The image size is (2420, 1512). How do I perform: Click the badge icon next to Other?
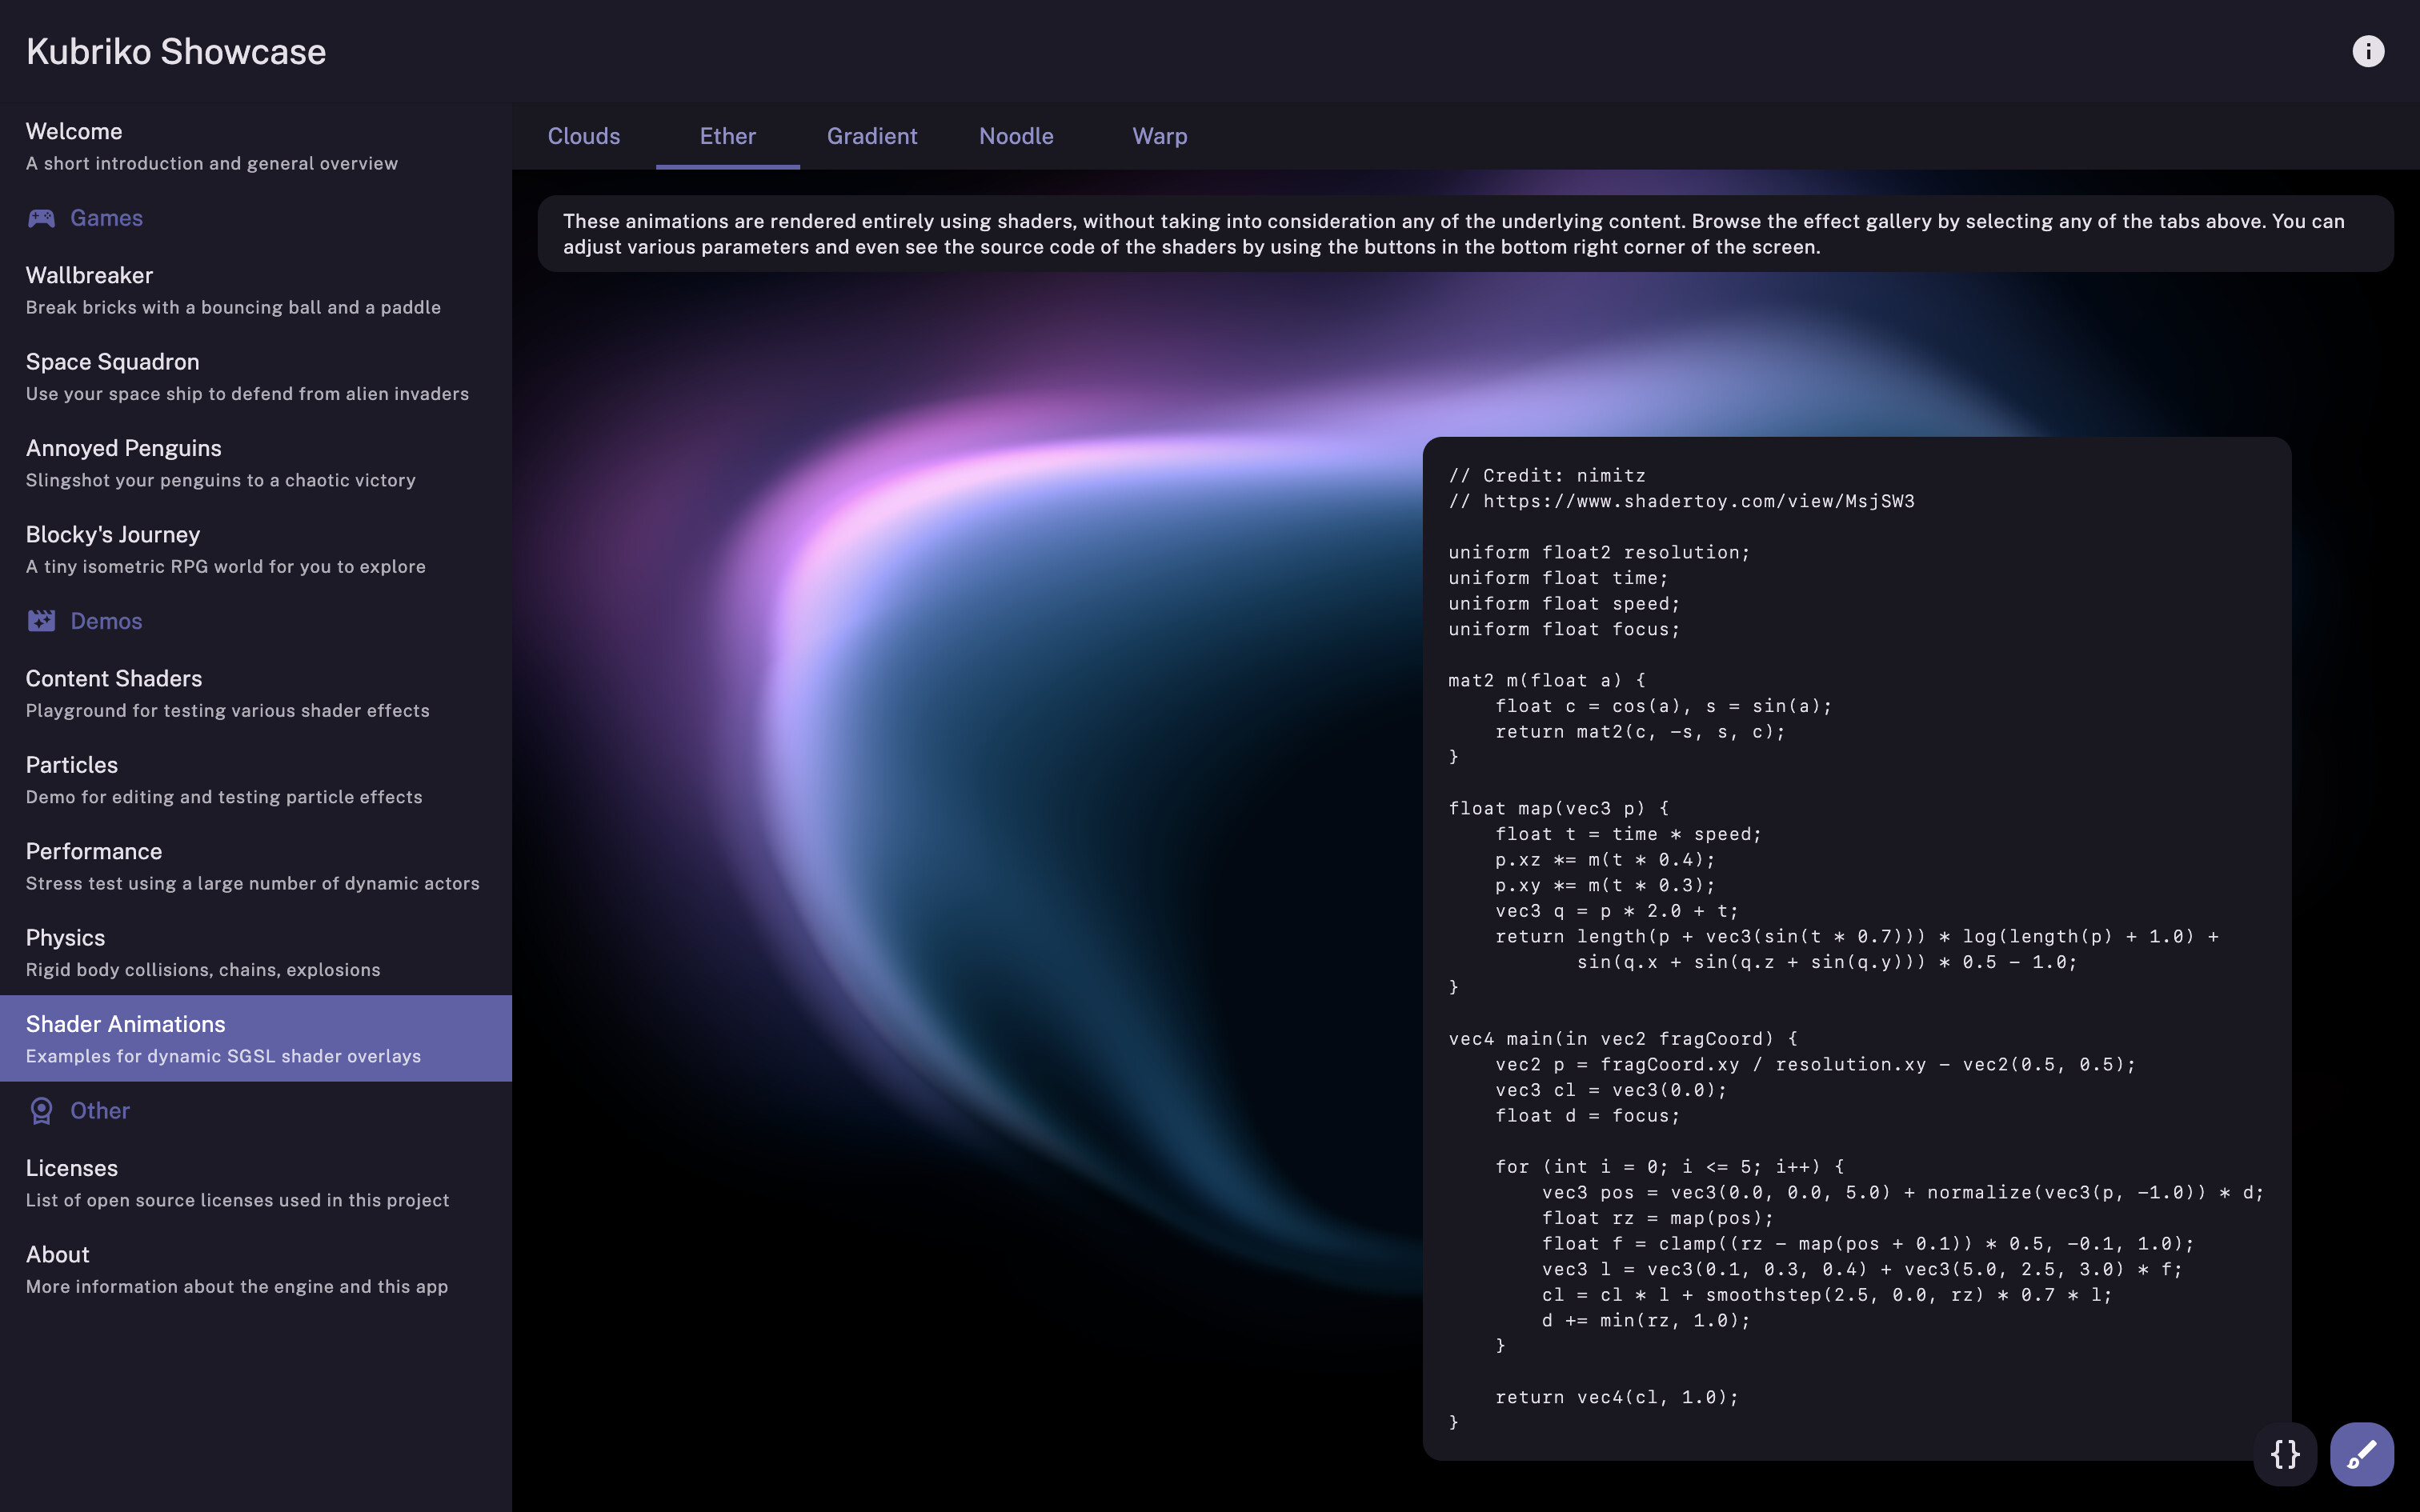[x=40, y=1110]
